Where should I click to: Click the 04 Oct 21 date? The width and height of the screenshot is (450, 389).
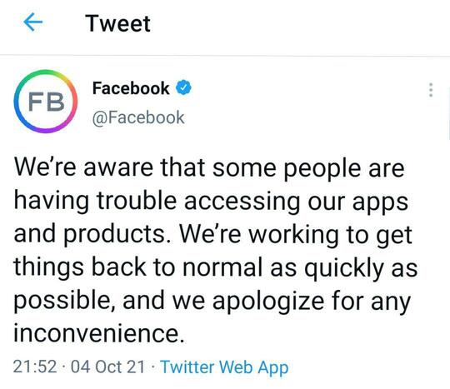pyautogui.click(x=107, y=367)
